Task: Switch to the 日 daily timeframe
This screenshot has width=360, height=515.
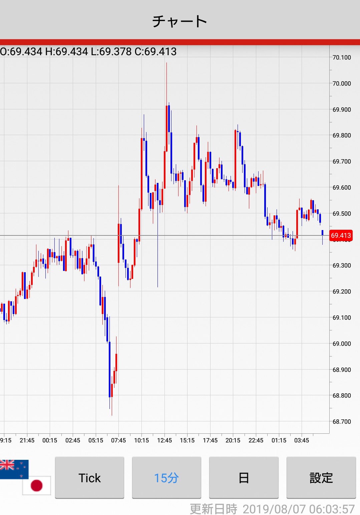Action: tap(244, 478)
